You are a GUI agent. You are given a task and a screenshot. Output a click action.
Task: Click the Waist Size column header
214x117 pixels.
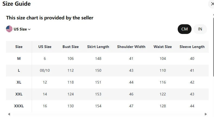pos(163,47)
